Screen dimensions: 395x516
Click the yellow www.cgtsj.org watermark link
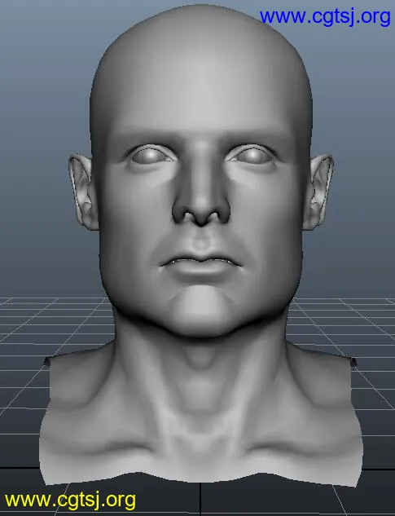(x=70, y=500)
